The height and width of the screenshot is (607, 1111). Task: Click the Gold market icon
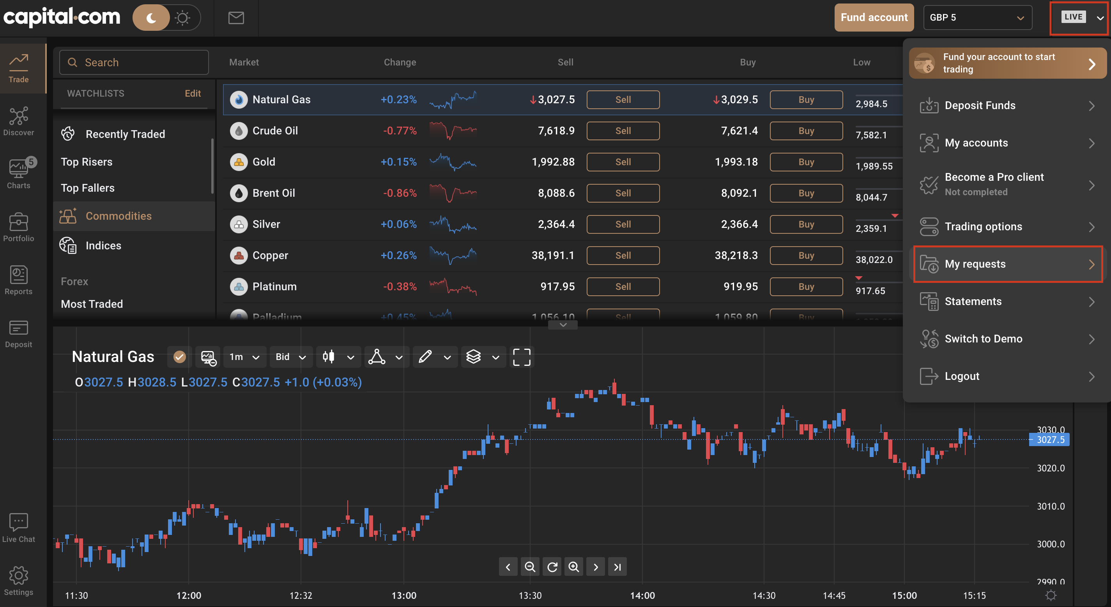pos(239,162)
